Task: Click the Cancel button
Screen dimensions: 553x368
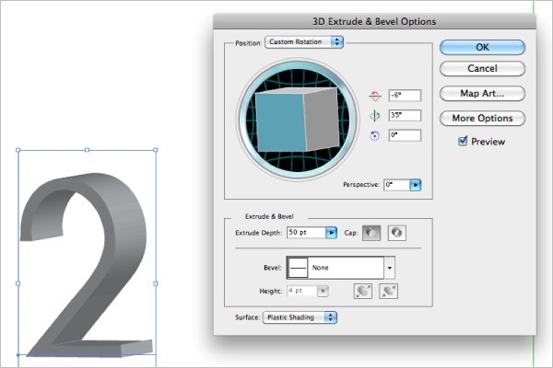Action: click(x=482, y=68)
